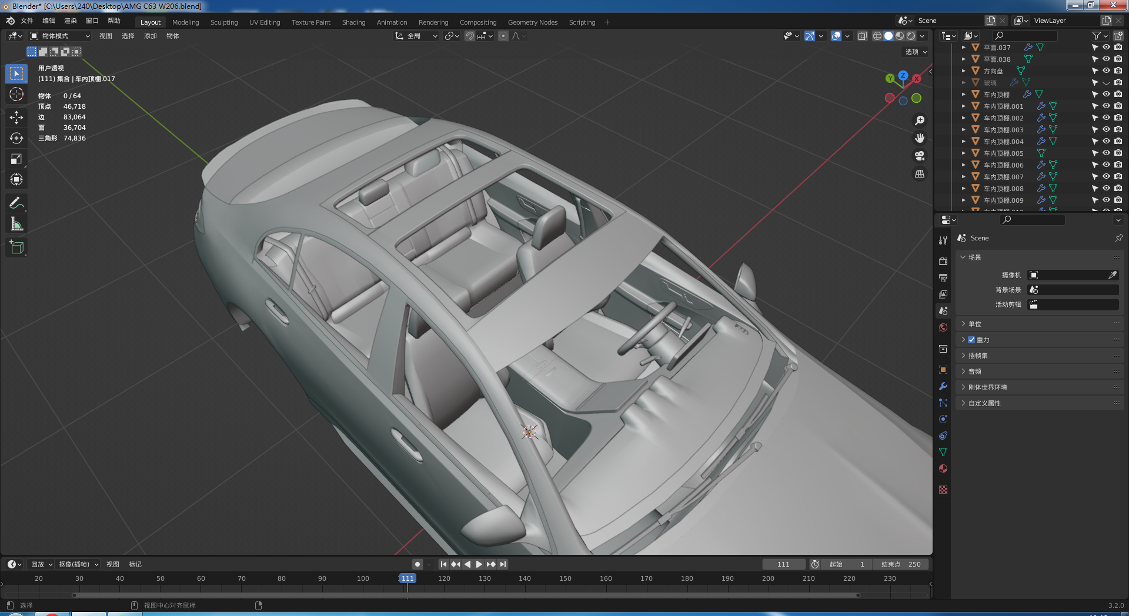1129x616 pixels.
Task: Toggle viewport overlays on or off
Action: click(x=836, y=36)
